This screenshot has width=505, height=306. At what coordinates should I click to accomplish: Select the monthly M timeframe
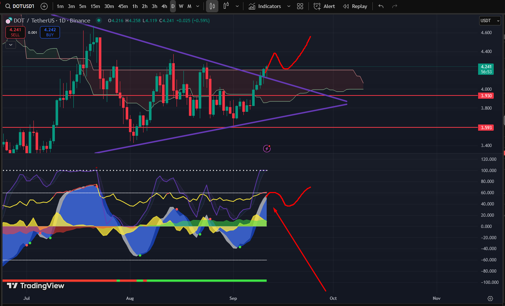189,6
